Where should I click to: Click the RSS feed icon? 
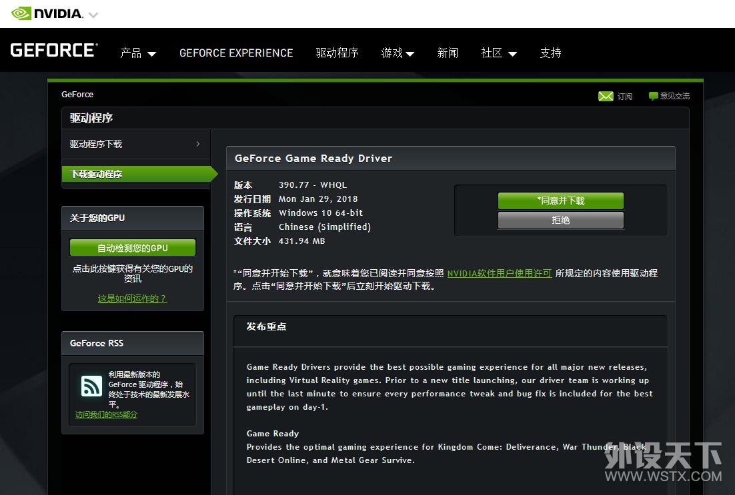pos(91,386)
